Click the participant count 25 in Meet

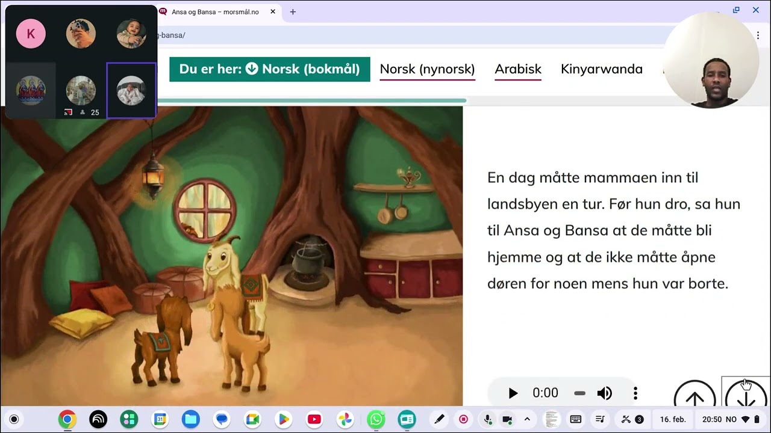[95, 112]
